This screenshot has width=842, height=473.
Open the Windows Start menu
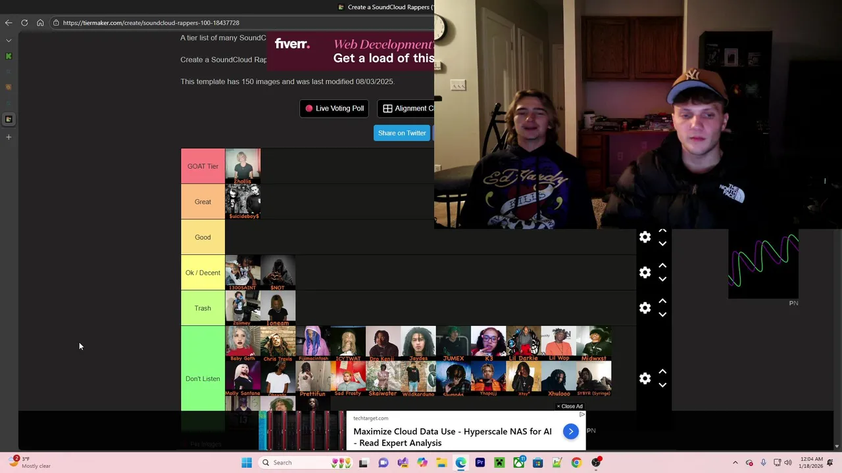coord(247,462)
